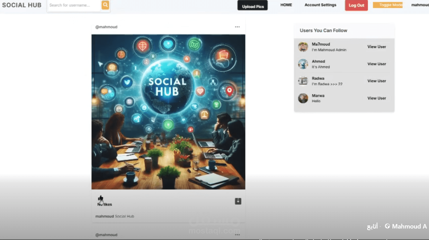Focus the Search for username field
This screenshot has width=429, height=240.
point(74,5)
